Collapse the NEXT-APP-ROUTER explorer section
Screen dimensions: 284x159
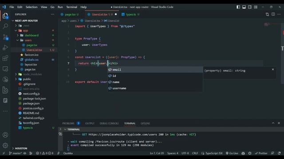26,21
